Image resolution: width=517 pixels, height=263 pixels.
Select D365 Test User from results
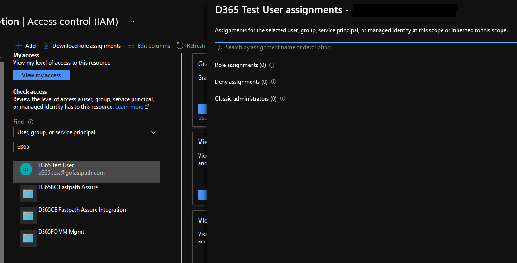86,171
